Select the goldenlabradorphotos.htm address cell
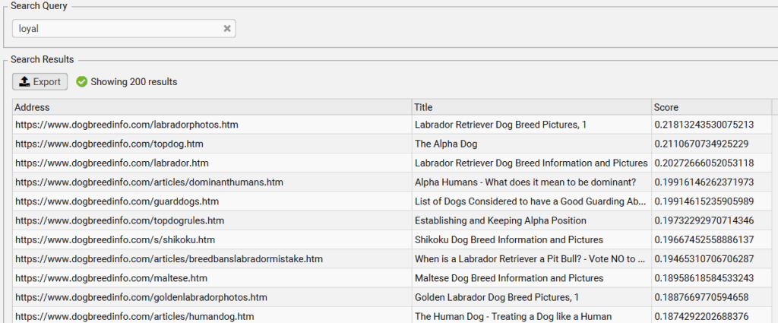 pyautogui.click(x=213, y=297)
